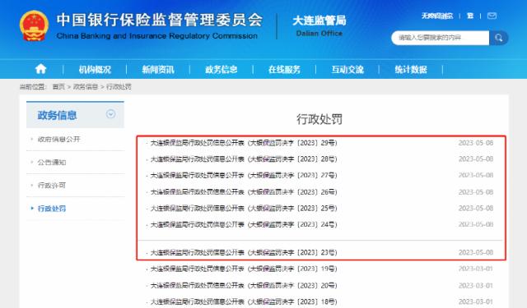Select 公告通知 in sidebar
The height and width of the screenshot is (308, 527).
(x=52, y=162)
